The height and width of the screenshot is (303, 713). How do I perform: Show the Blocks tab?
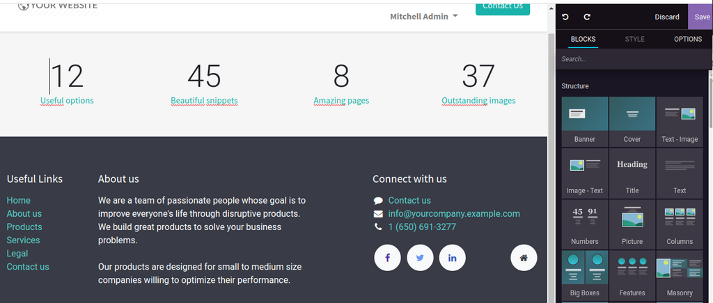tap(583, 40)
